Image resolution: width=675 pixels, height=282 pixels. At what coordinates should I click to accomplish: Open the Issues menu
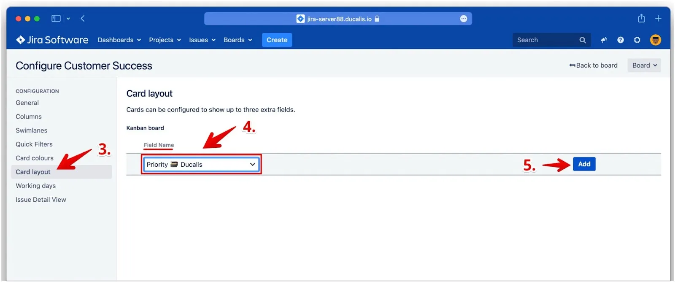point(202,40)
